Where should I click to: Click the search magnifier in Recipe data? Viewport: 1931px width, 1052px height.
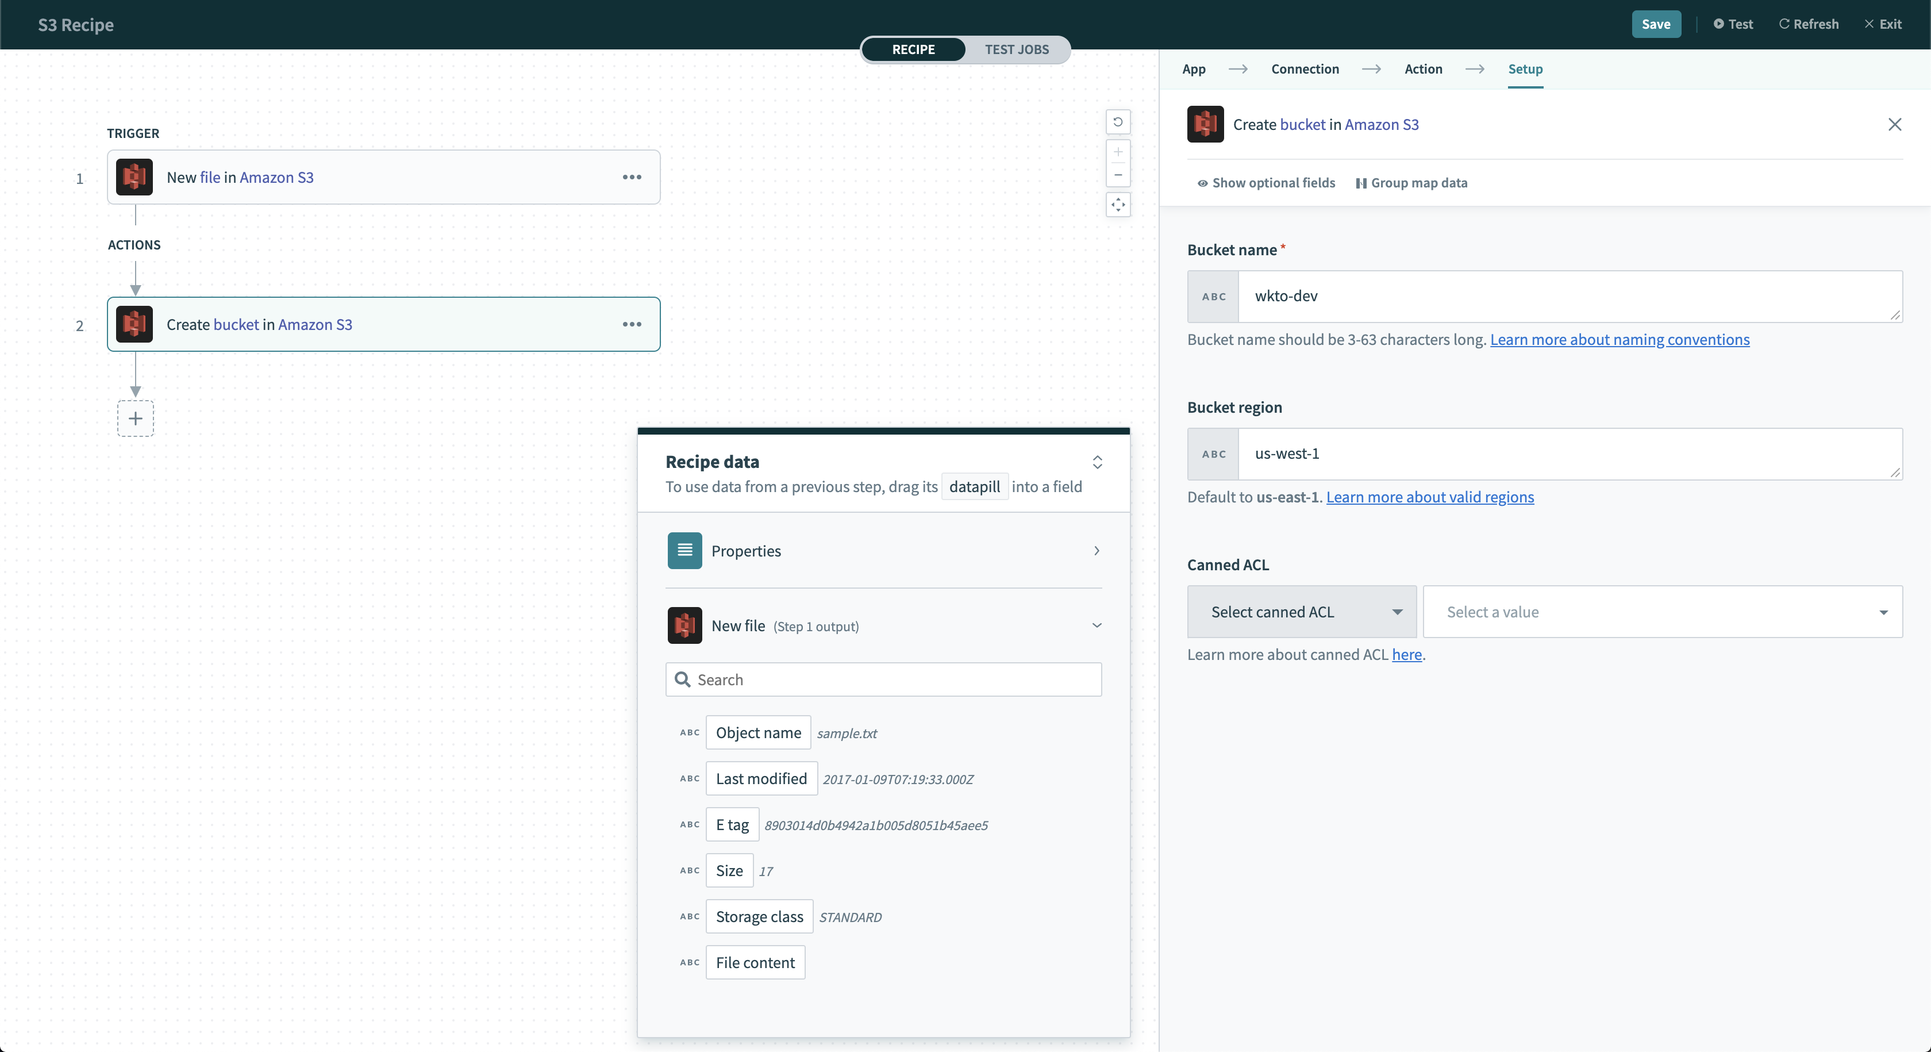tap(682, 679)
